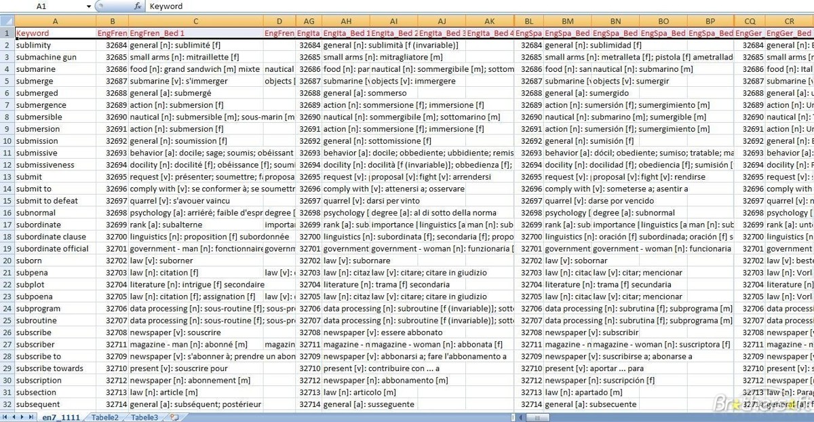Select the submissiveness keyword cell
Viewport: 814px width, 422px height.
pos(55,165)
